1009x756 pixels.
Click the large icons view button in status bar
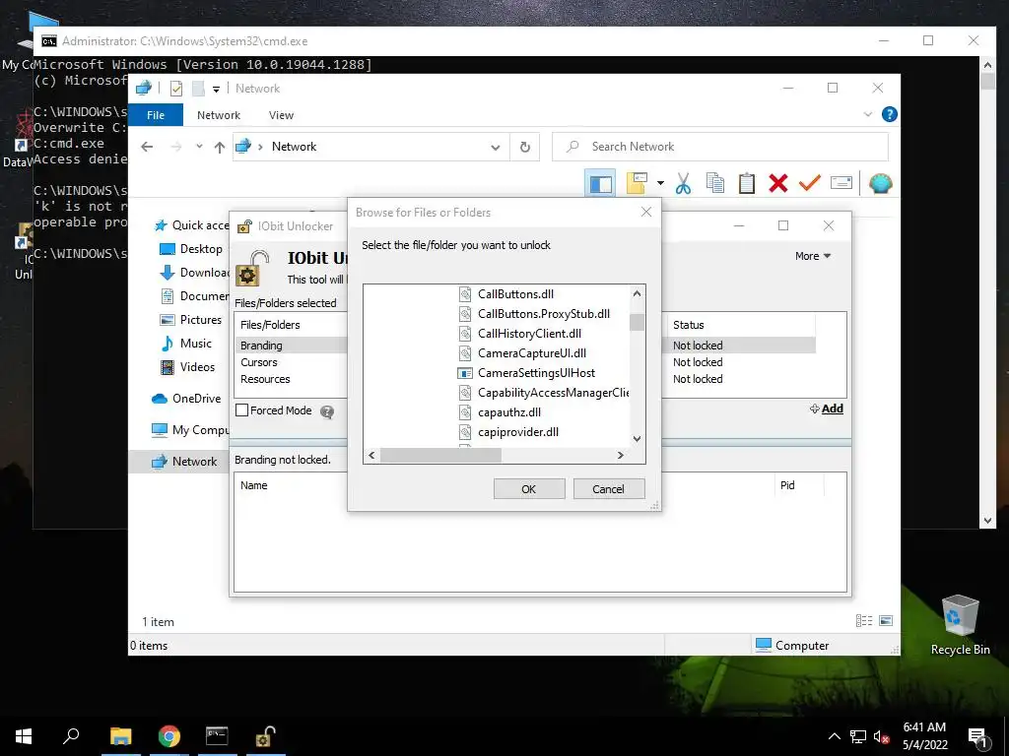pos(886,620)
